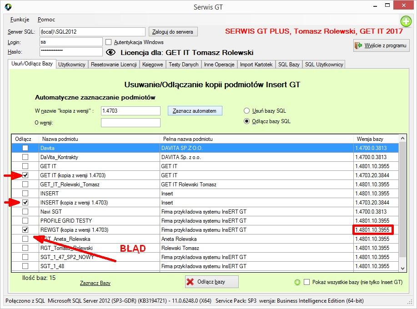
Task: Open the Pomoc menu
Action: click(46, 20)
